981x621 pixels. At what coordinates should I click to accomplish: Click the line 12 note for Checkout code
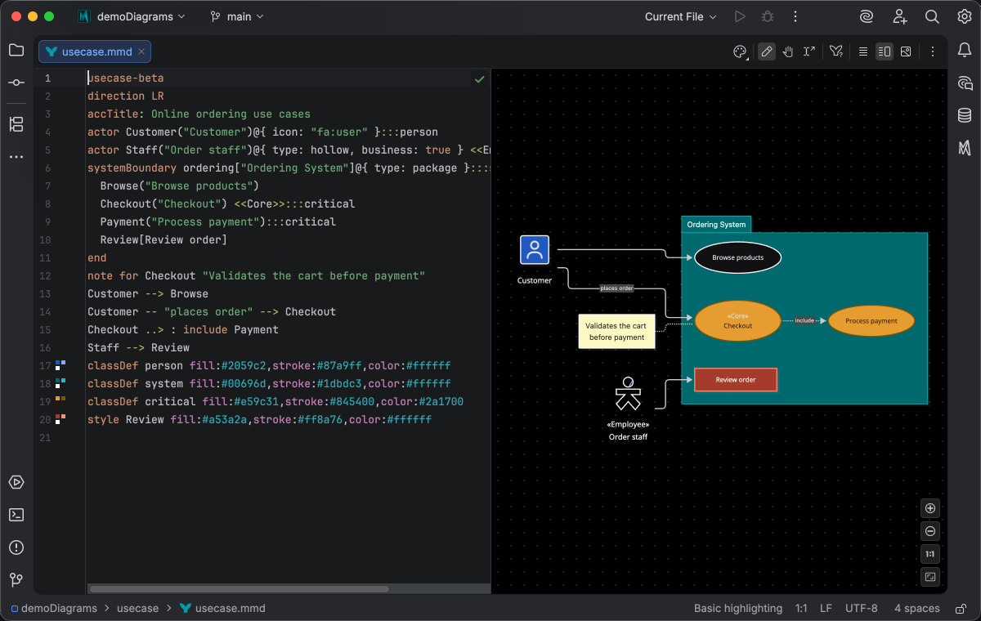click(257, 276)
